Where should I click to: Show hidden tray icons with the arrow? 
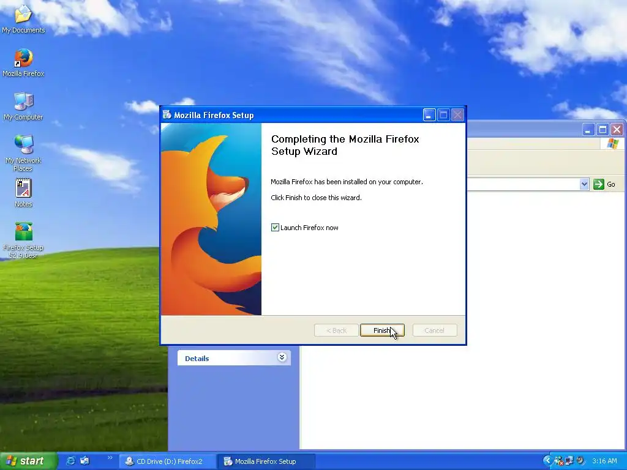click(547, 461)
